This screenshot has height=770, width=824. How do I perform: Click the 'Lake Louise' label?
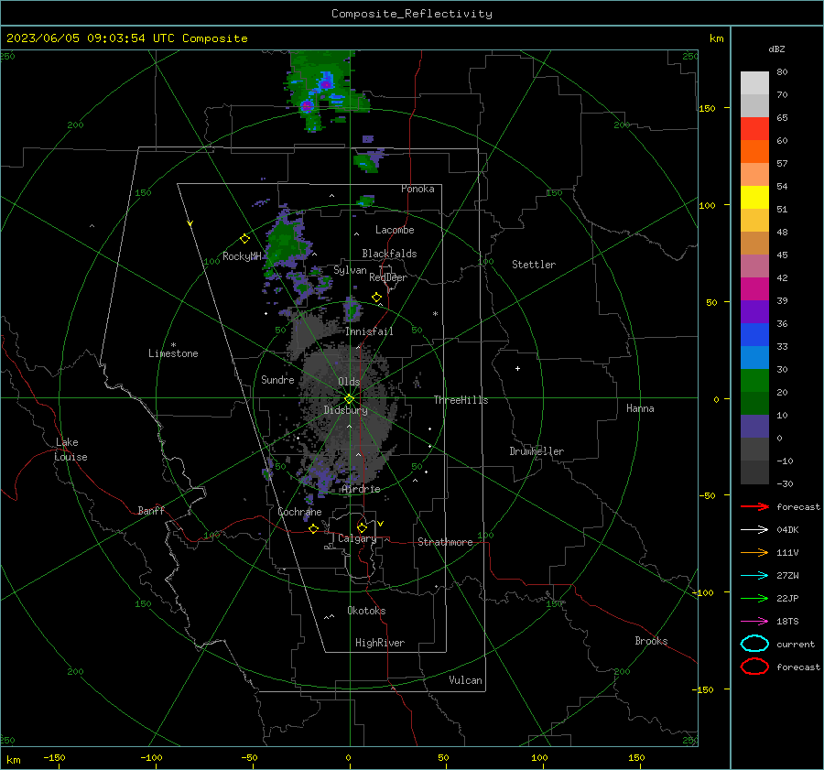(70, 450)
